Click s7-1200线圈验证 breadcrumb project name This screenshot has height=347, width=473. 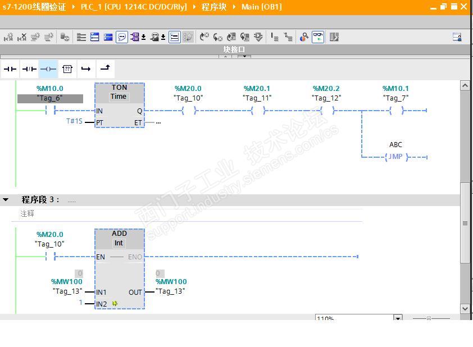click(x=34, y=7)
